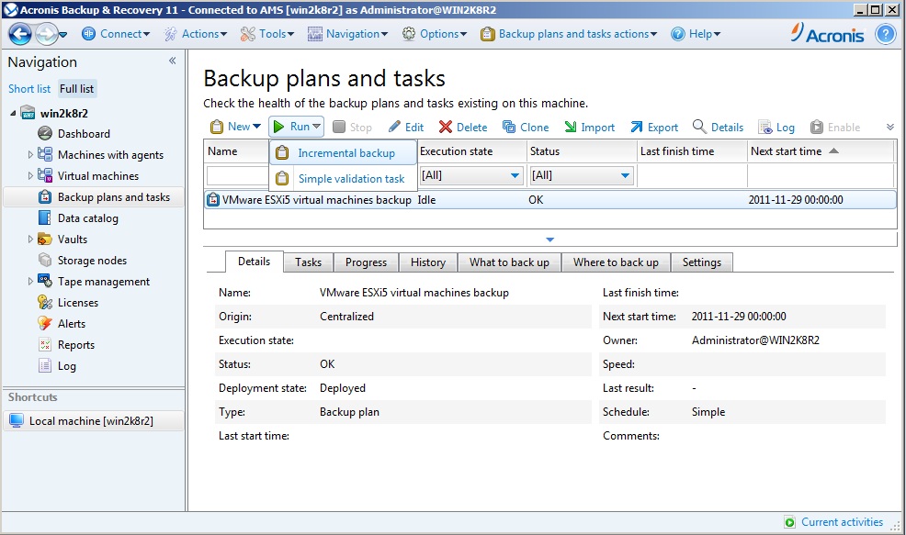906x535 pixels.
Task: Click Details magnifier in toolbar
Action: [718, 127]
